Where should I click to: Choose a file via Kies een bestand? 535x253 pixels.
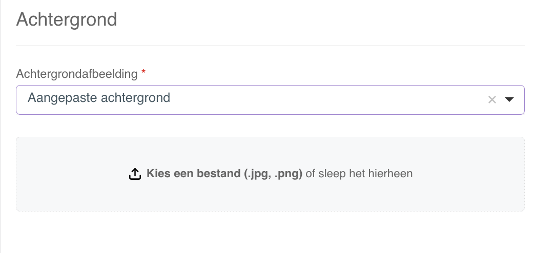(x=224, y=174)
